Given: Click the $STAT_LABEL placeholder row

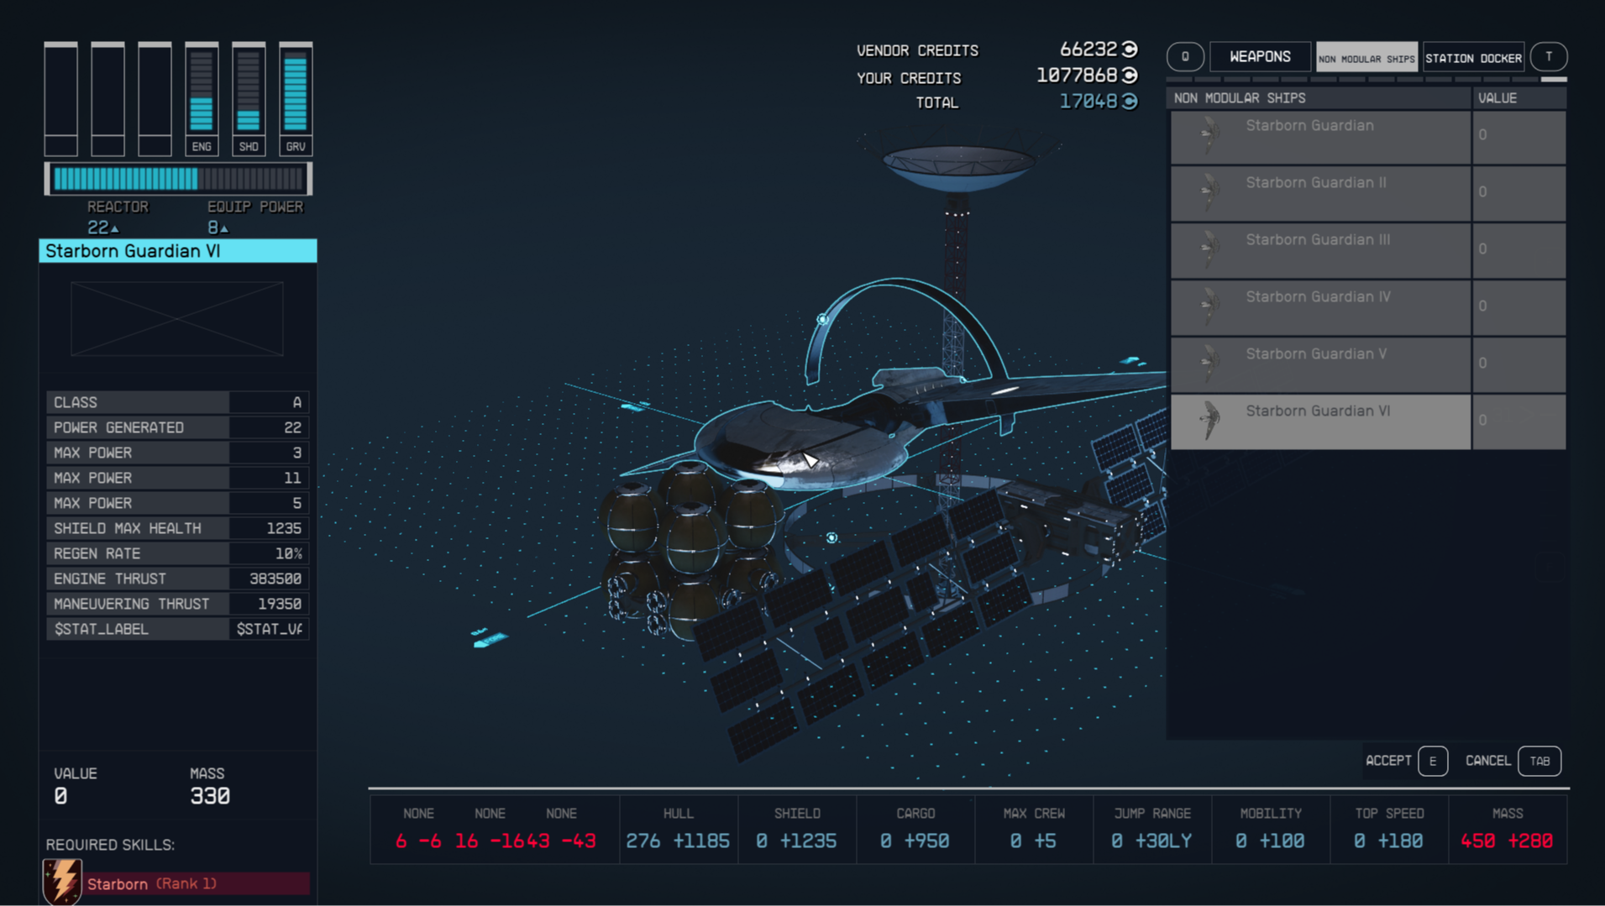Looking at the screenshot, I should tap(178, 629).
